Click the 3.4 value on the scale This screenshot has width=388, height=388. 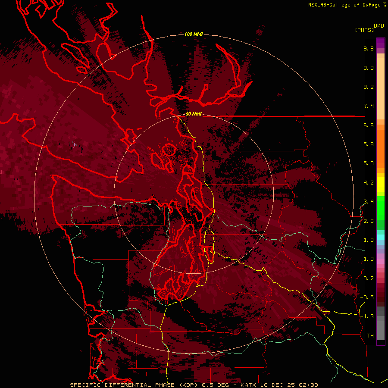(x=369, y=202)
